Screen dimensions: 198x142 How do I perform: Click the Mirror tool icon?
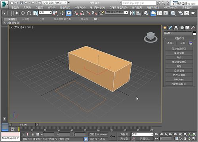tap(132, 13)
